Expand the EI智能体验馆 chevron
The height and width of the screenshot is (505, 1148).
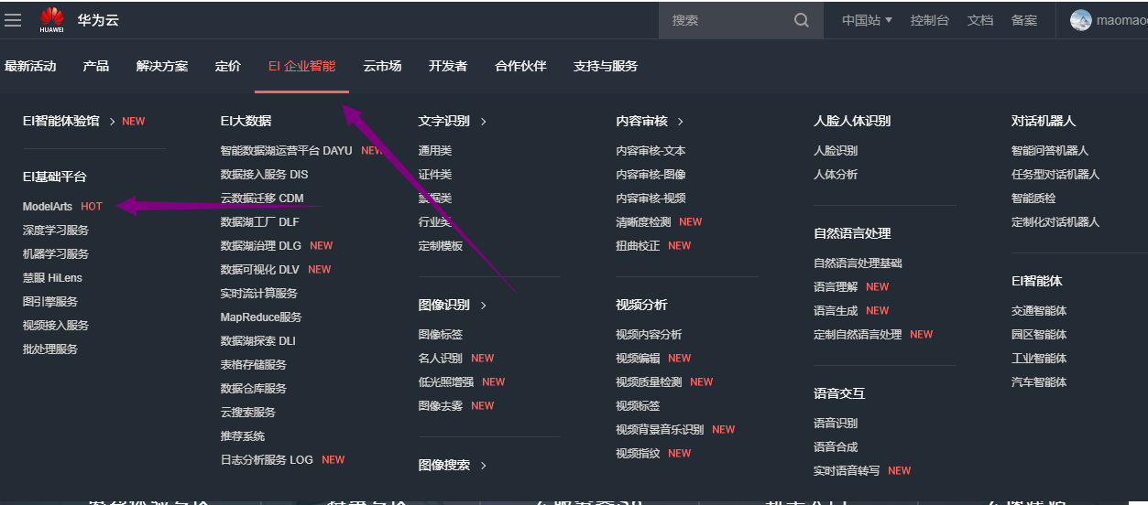[113, 121]
